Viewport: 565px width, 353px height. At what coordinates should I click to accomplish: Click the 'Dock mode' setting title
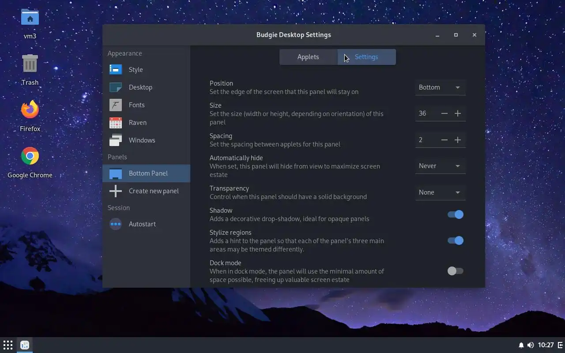225,263
